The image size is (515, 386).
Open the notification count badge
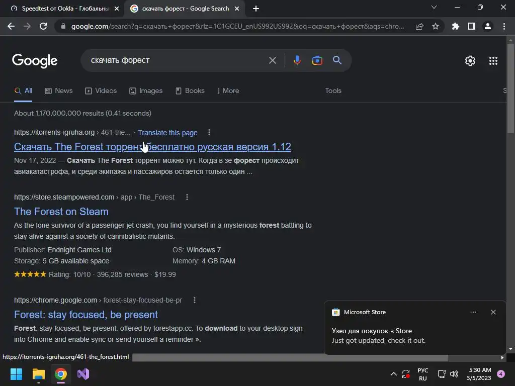(501, 374)
